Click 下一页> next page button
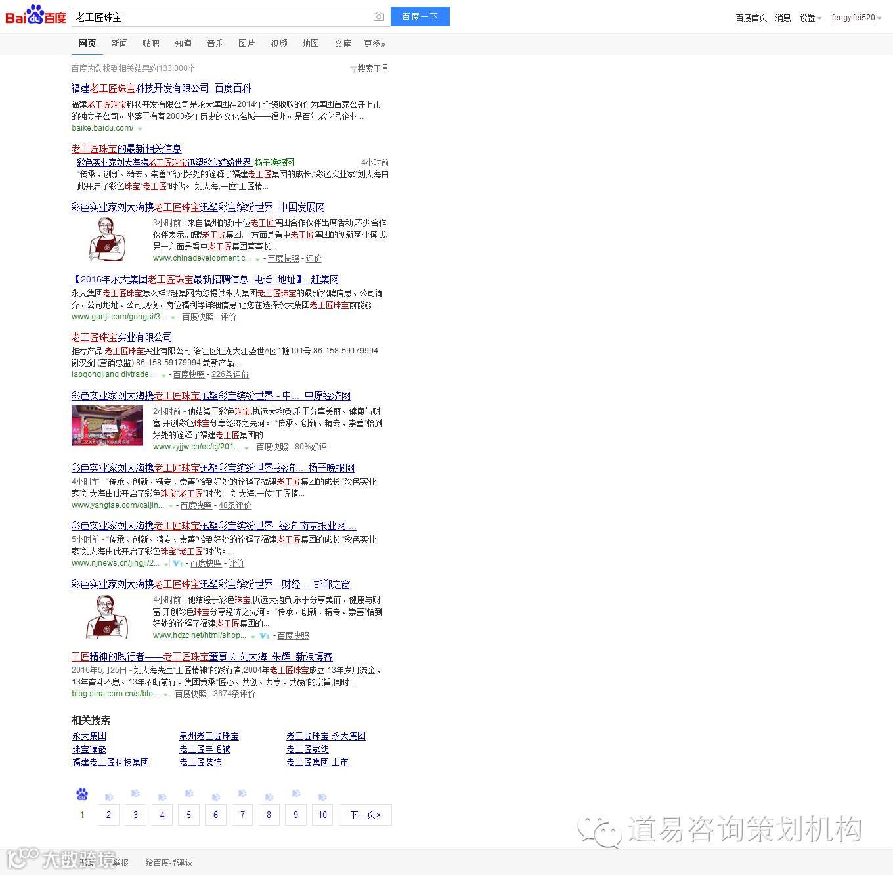 pos(365,815)
